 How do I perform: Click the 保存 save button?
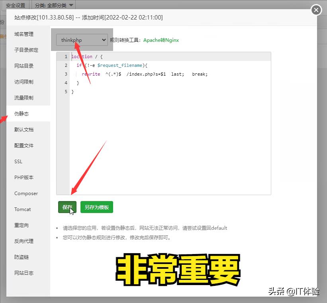pos(67,207)
